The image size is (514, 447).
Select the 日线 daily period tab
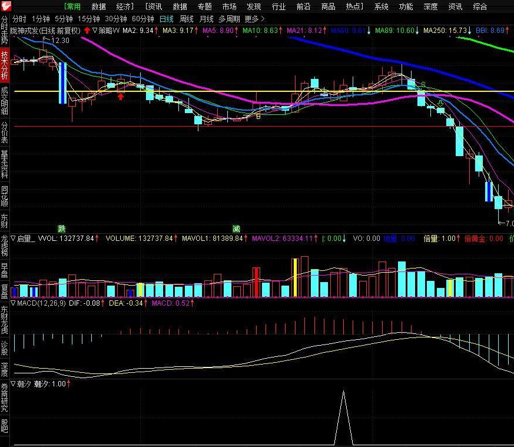(167, 19)
